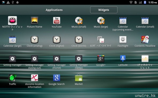Choose the Market widget
Viewport: 158px width, 98px height.
click(x=79, y=77)
